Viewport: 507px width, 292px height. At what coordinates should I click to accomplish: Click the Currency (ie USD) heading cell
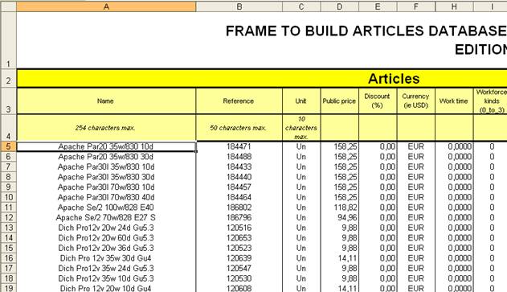click(x=416, y=101)
